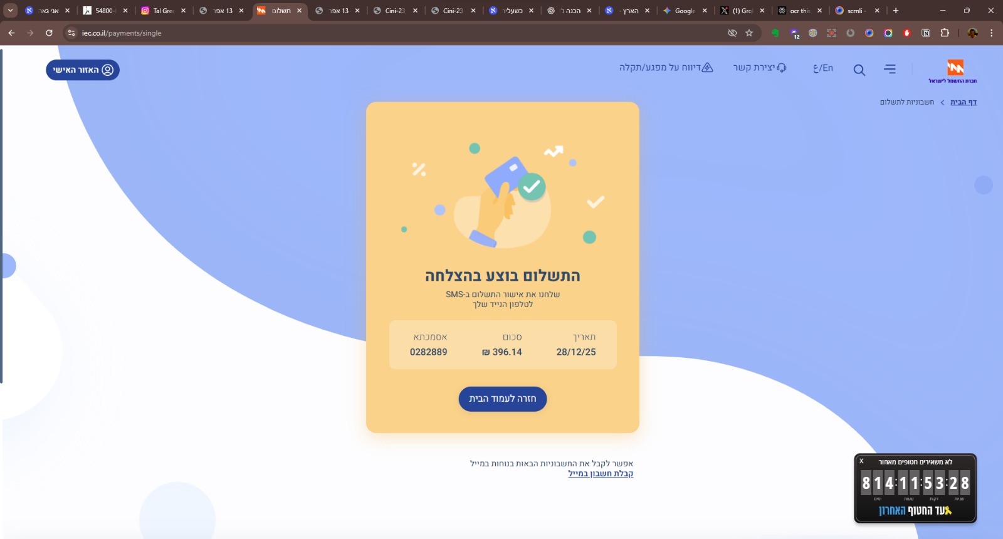Switch to the Tal Gre Instagram tab
Screen dimensions: 1003x539
(x=163, y=11)
